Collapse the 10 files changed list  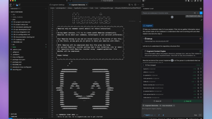[144, 65]
